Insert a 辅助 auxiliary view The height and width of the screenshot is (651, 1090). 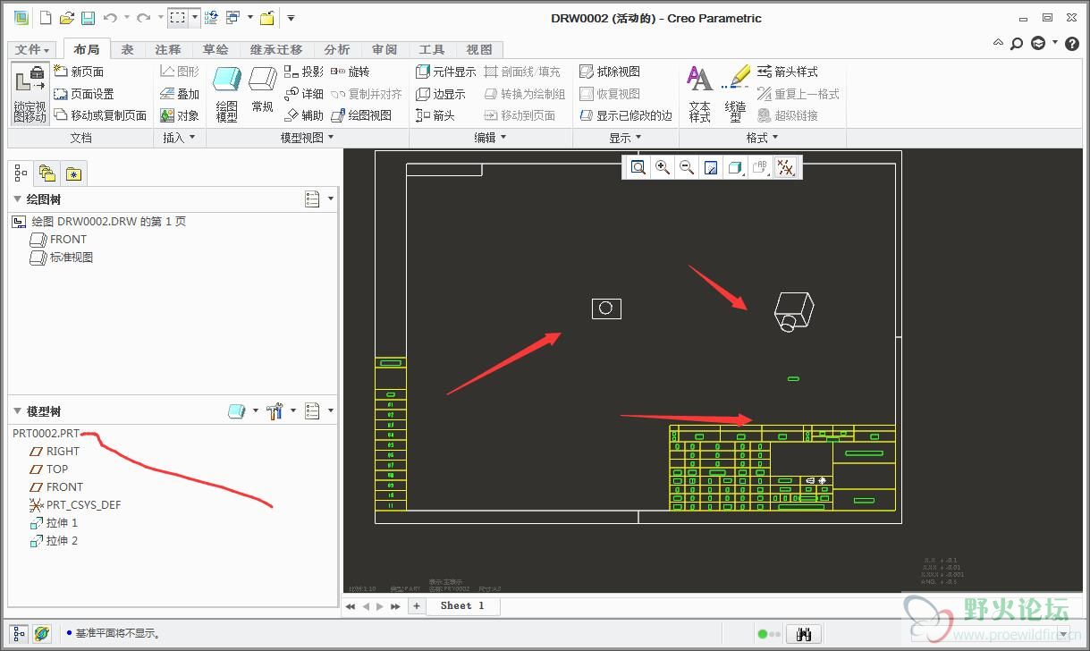point(304,115)
